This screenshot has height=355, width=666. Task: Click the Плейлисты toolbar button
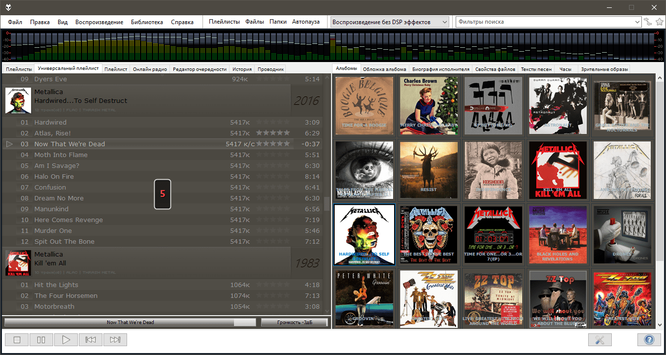(224, 22)
